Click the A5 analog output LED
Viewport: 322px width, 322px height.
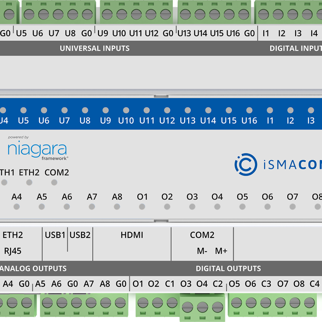coord(42,207)
